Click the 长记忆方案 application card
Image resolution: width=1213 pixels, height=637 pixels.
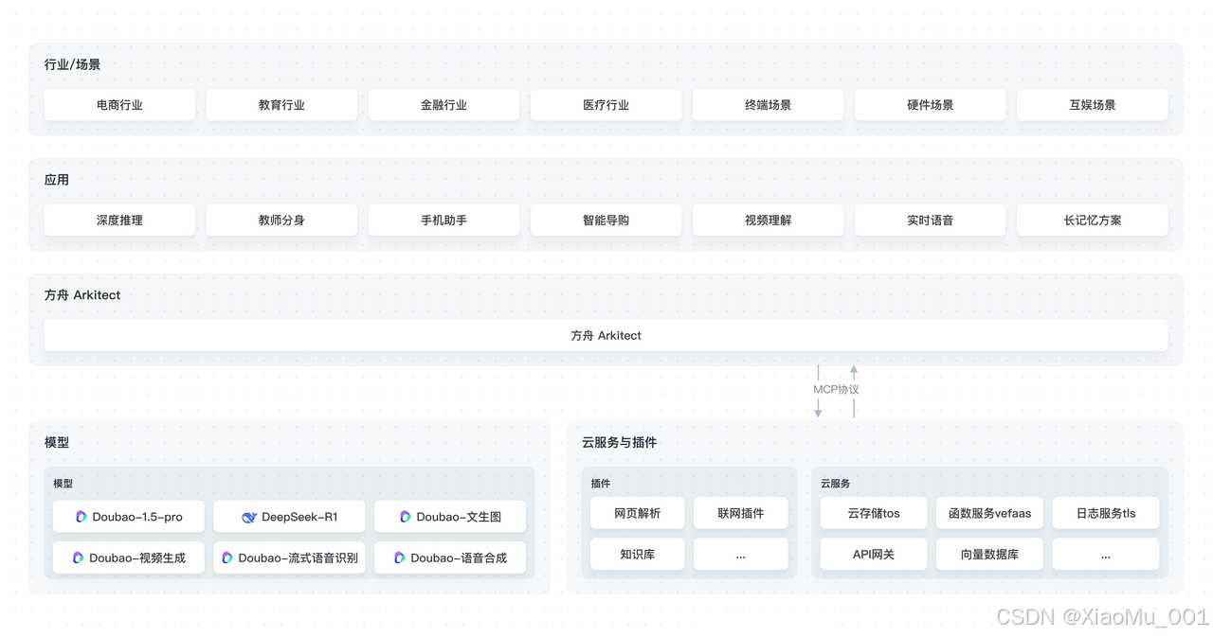[x=1092, y=220]
